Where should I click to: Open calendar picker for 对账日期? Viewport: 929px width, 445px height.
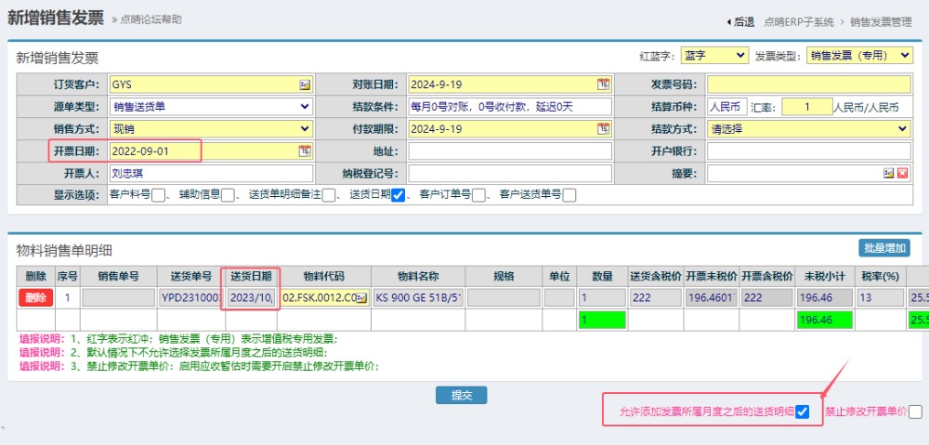(x=603, y=85)
